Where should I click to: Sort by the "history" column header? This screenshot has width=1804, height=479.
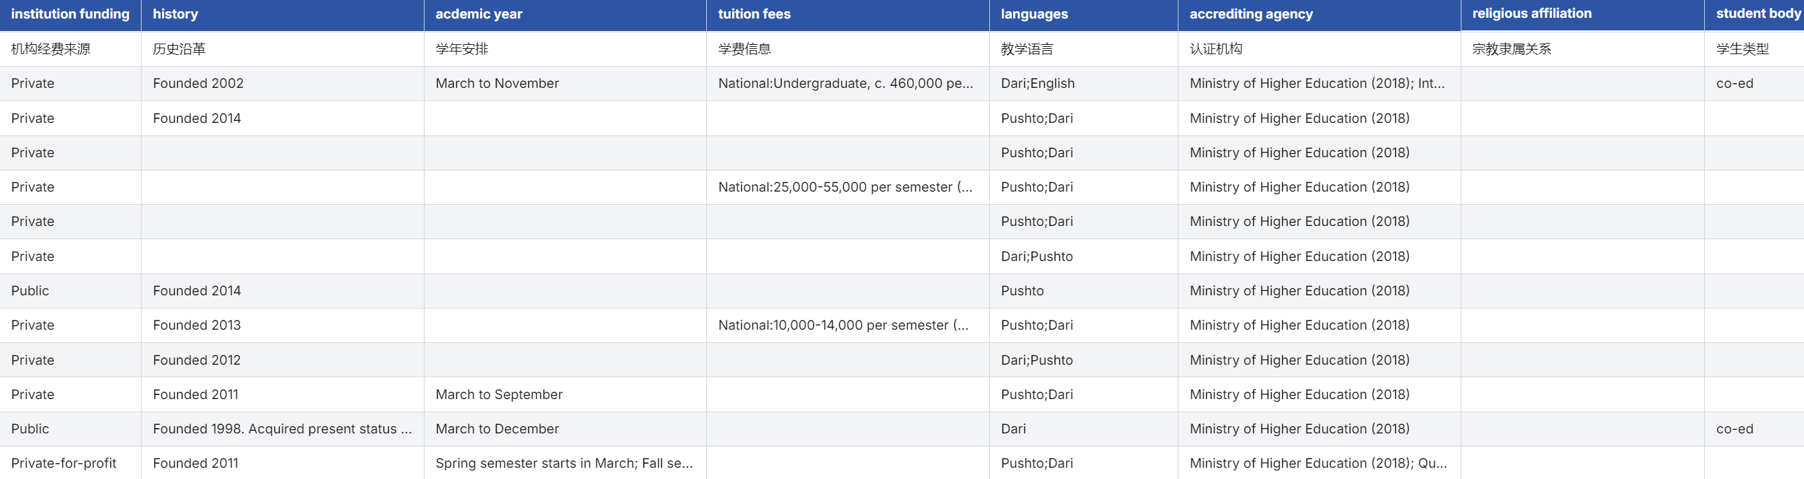[175, 14]
